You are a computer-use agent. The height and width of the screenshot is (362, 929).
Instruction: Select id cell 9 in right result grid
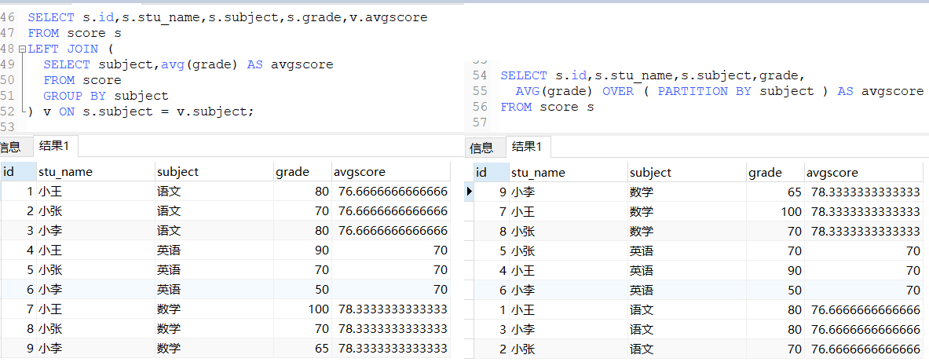point(491,192)
